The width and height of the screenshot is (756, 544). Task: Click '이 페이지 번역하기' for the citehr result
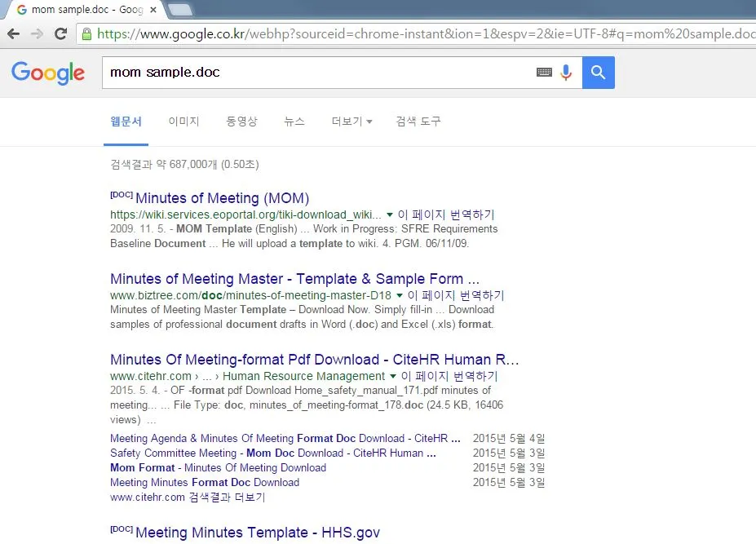click(x=449, y=376)
